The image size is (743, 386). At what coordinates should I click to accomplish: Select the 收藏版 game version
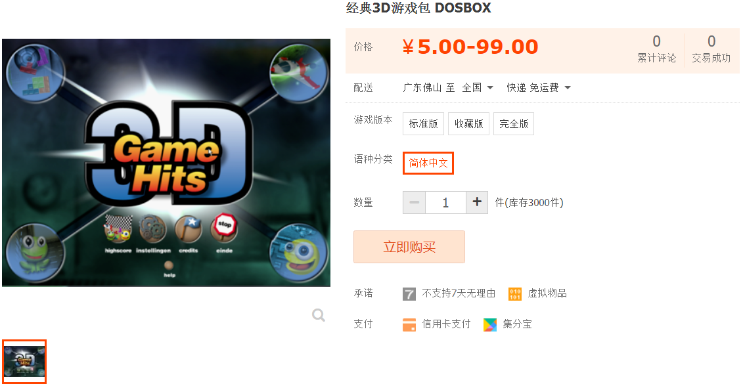click(x=468, y=123)
